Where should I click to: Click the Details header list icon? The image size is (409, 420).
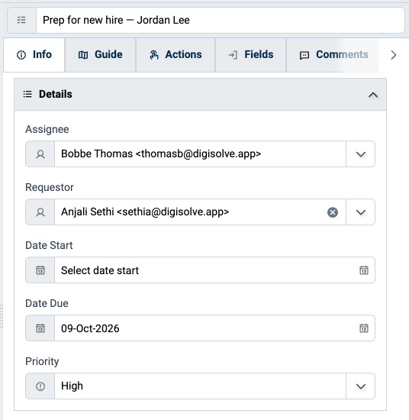coord(27,94)
